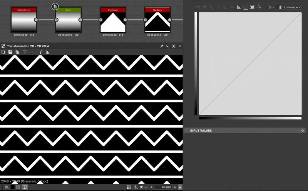This screenshot has height=191, width=308.
Task: Click the 2048 x 2048 Grayscale info text
Action: 25,181
